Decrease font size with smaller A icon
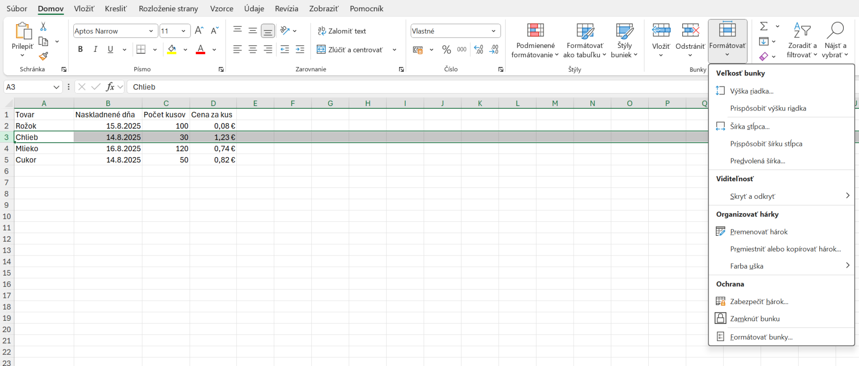Screen dimensions: 859x366 (215, 30)
